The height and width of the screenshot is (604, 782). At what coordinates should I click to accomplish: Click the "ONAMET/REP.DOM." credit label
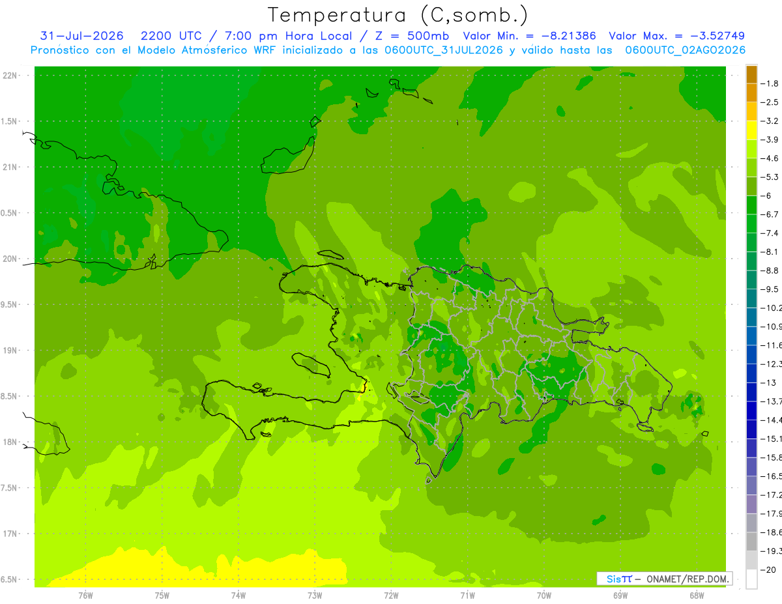[687, 579]
